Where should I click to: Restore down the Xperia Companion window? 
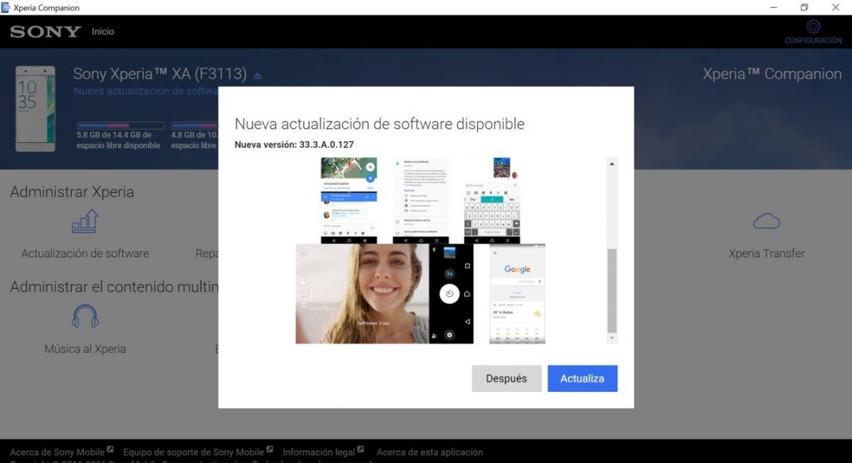pyautogui.click(x=804, y=8)
